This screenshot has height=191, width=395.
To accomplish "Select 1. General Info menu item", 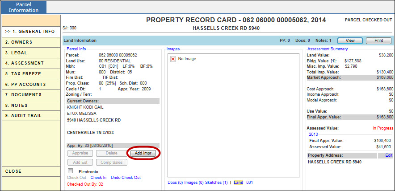I will (x=31, y=32).
